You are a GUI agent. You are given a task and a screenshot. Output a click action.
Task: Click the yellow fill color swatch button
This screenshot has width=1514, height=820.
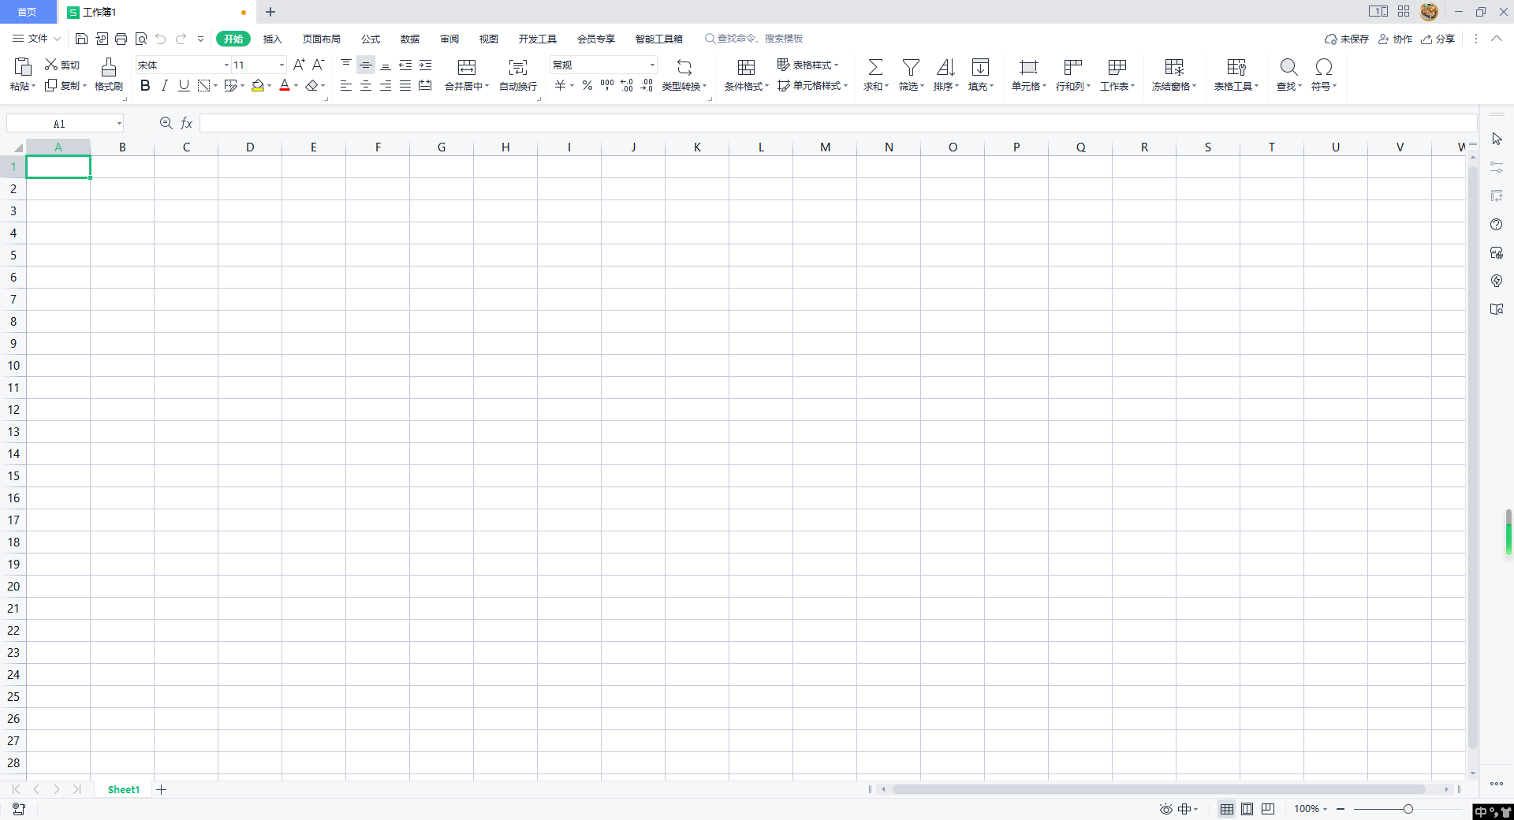pos(258,85)
